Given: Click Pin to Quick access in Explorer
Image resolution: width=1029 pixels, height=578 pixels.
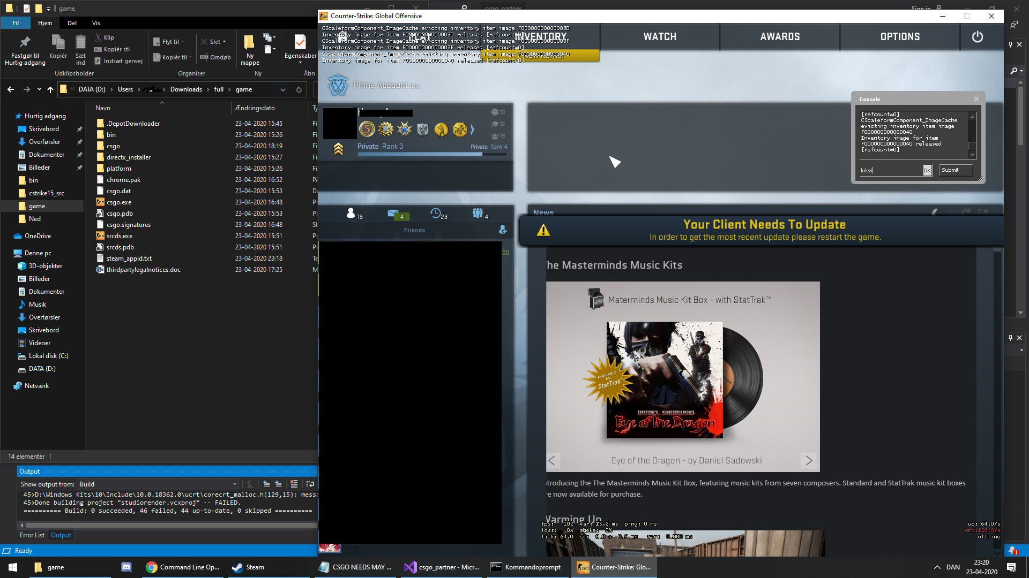Looking at the screenshot, I should pos(25,51).
